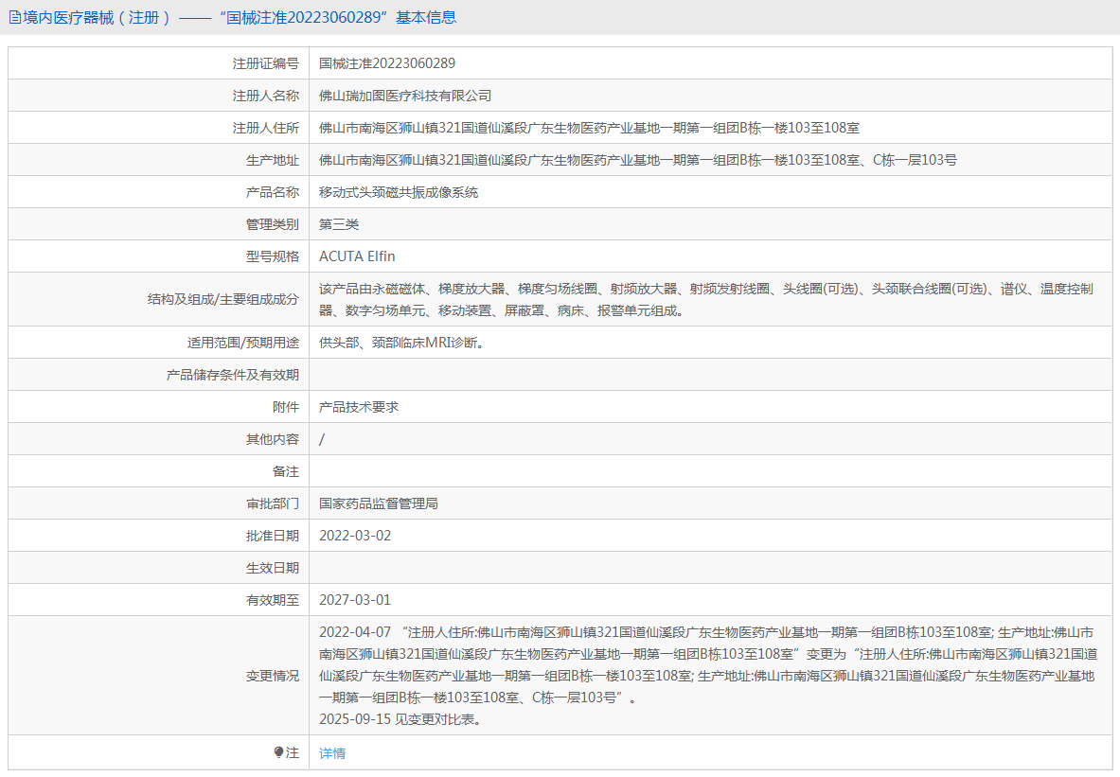Open the 详情 link
This screenshot has width=1120, height=777.
(x=332, y=753)
